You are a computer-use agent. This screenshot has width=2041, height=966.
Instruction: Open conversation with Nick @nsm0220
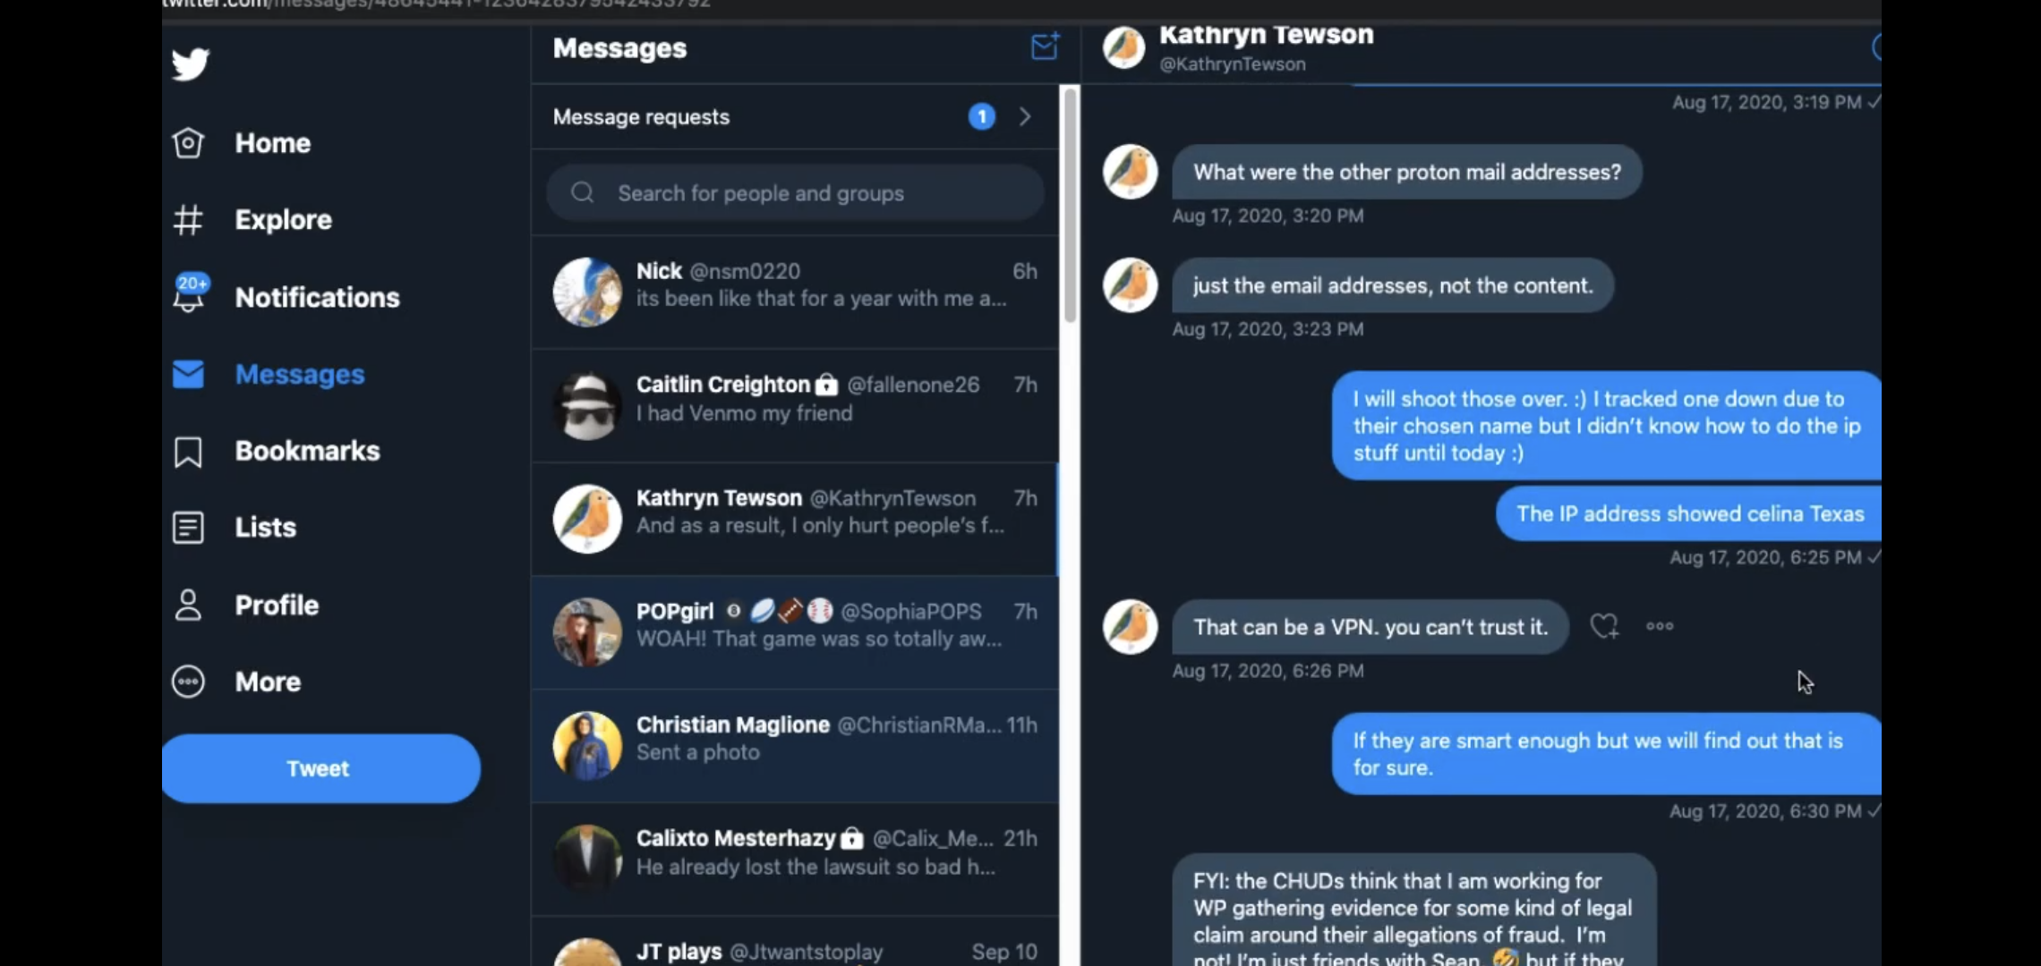(795, 292)
